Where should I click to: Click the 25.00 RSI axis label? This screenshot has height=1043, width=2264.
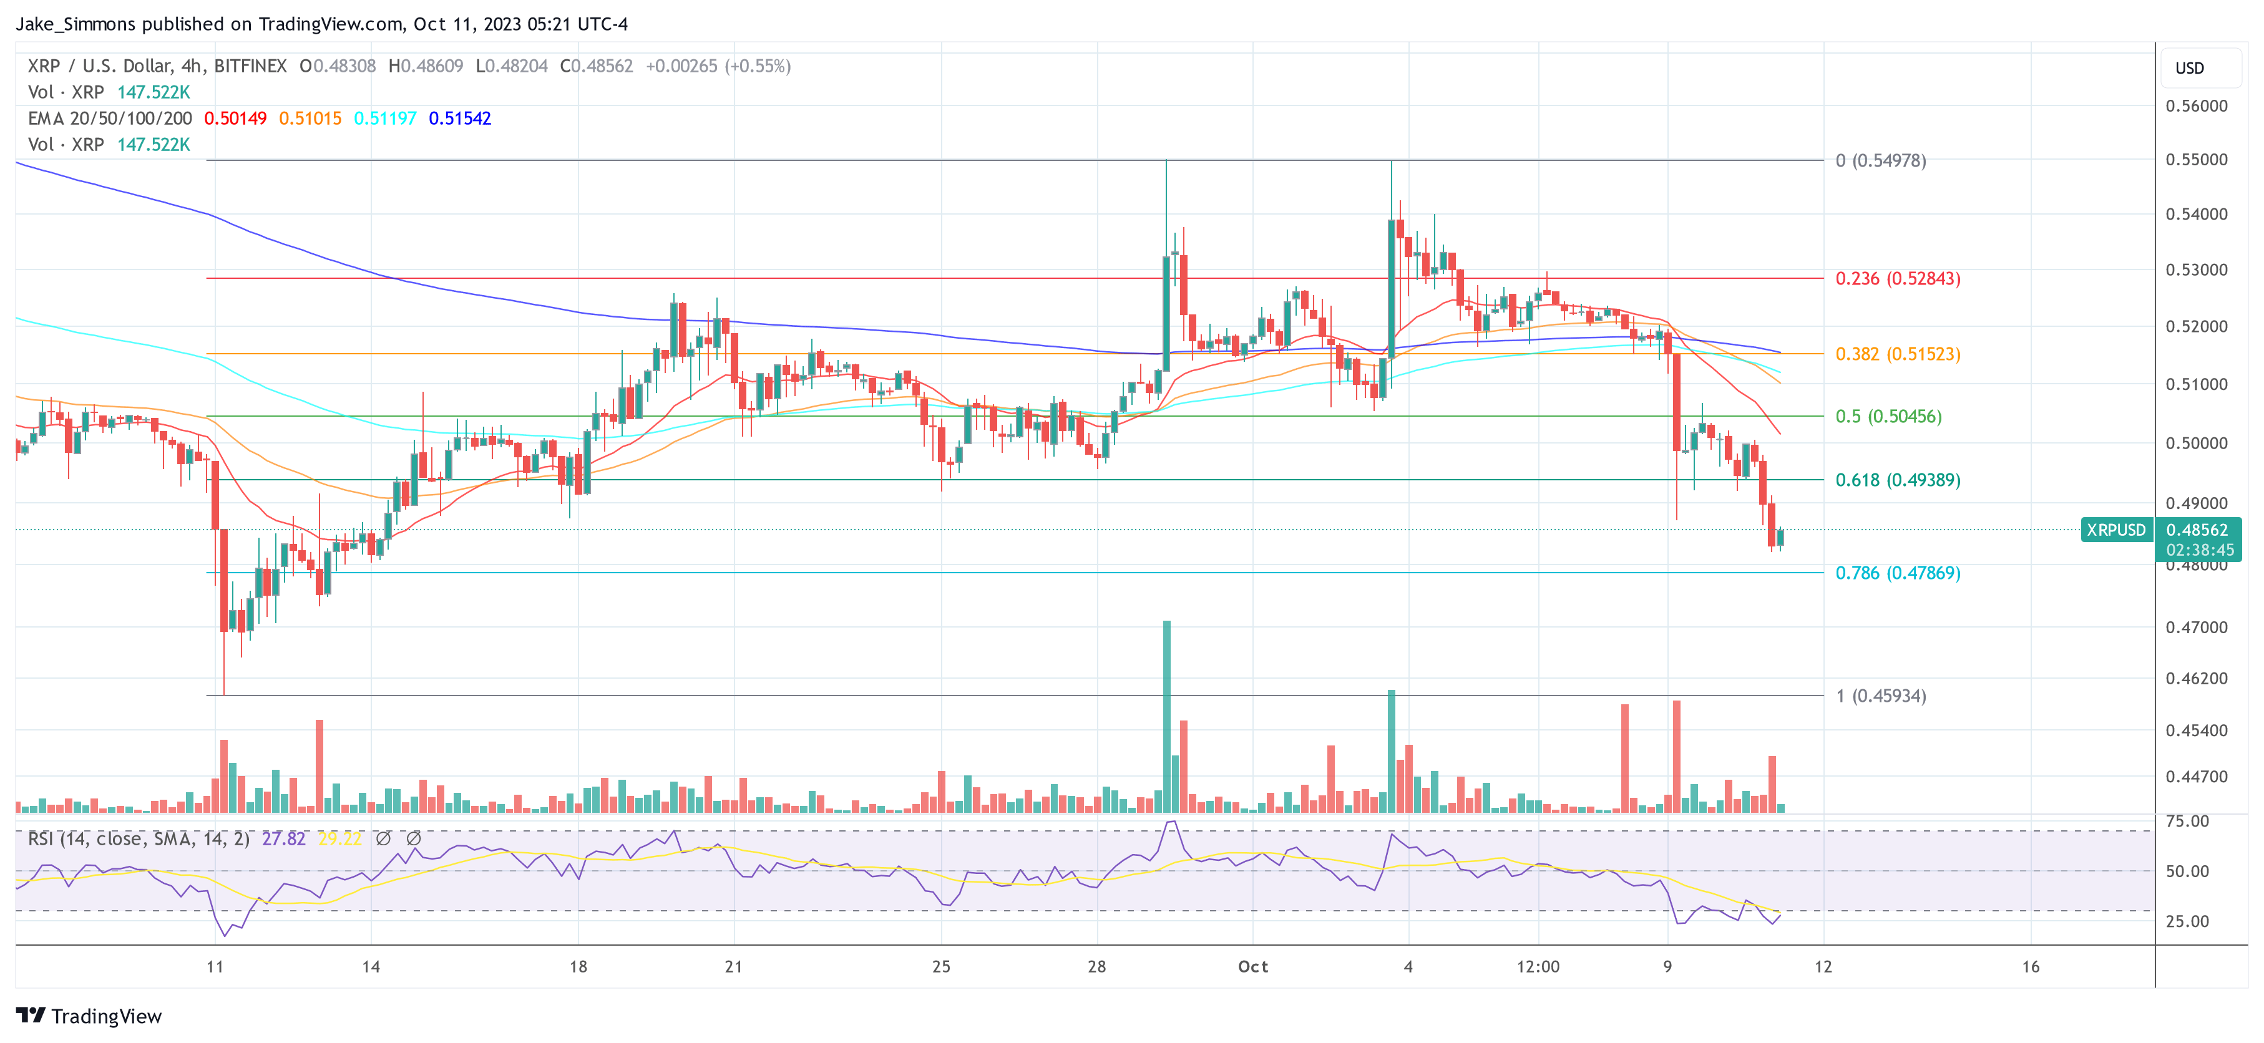tap(2187, 921)
